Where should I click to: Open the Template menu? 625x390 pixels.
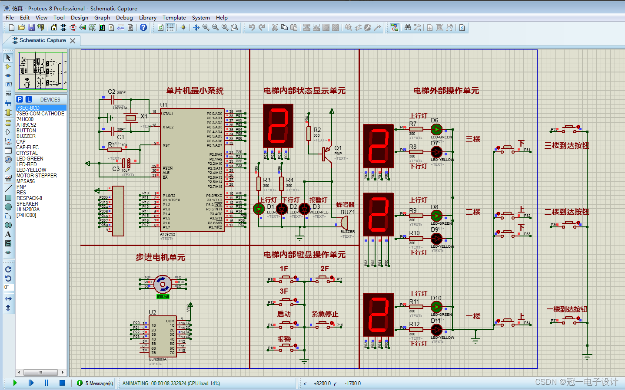[x=174, y=18]
